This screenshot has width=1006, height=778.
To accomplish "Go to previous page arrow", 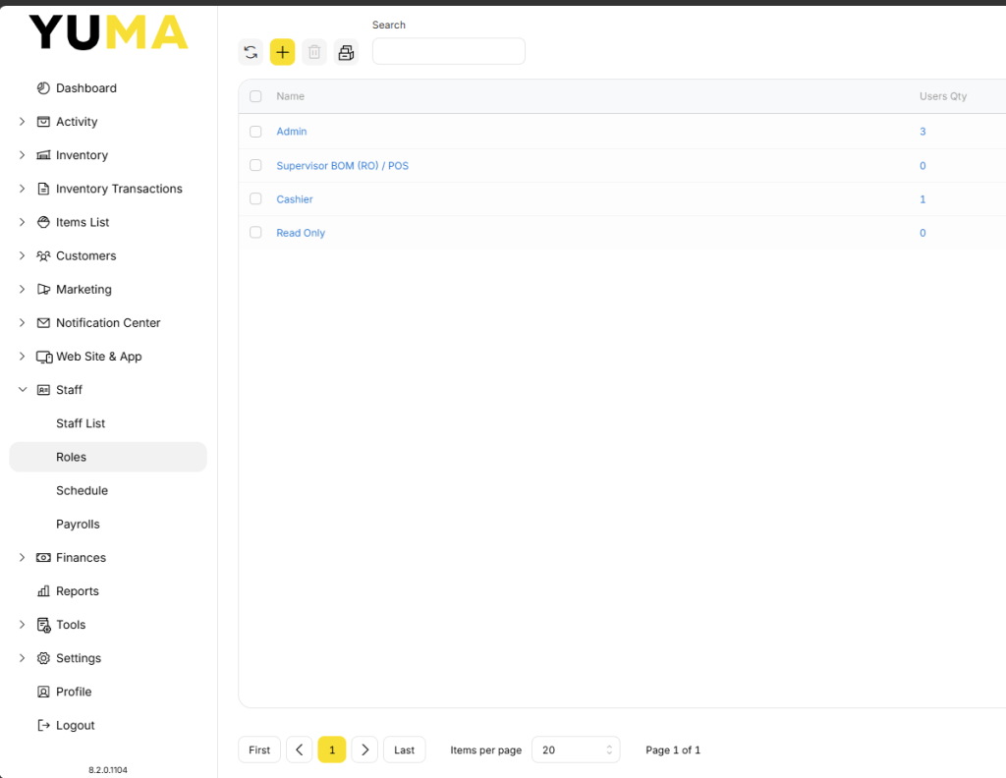I will click(x=299, y=750).
